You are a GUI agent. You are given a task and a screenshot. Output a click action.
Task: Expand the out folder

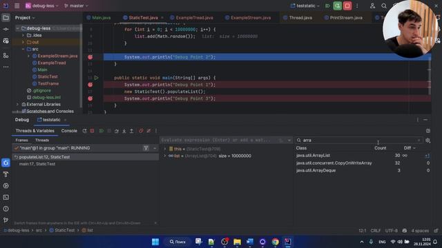[23, 42]
